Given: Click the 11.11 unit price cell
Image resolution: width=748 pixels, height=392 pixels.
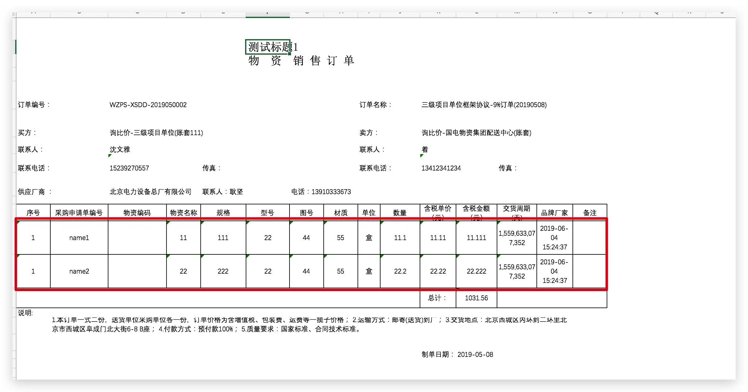Looking at the screenshot, I should (x=438, y=238).
